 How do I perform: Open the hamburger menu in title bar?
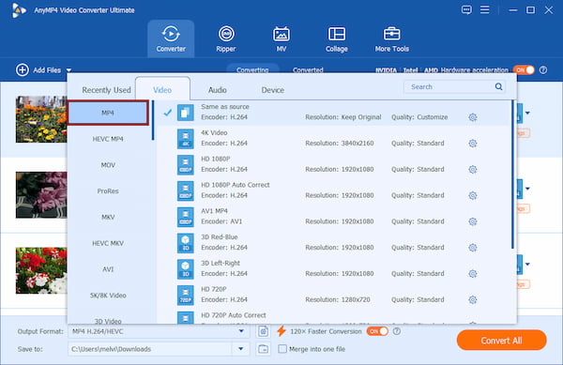click(485, 9)
